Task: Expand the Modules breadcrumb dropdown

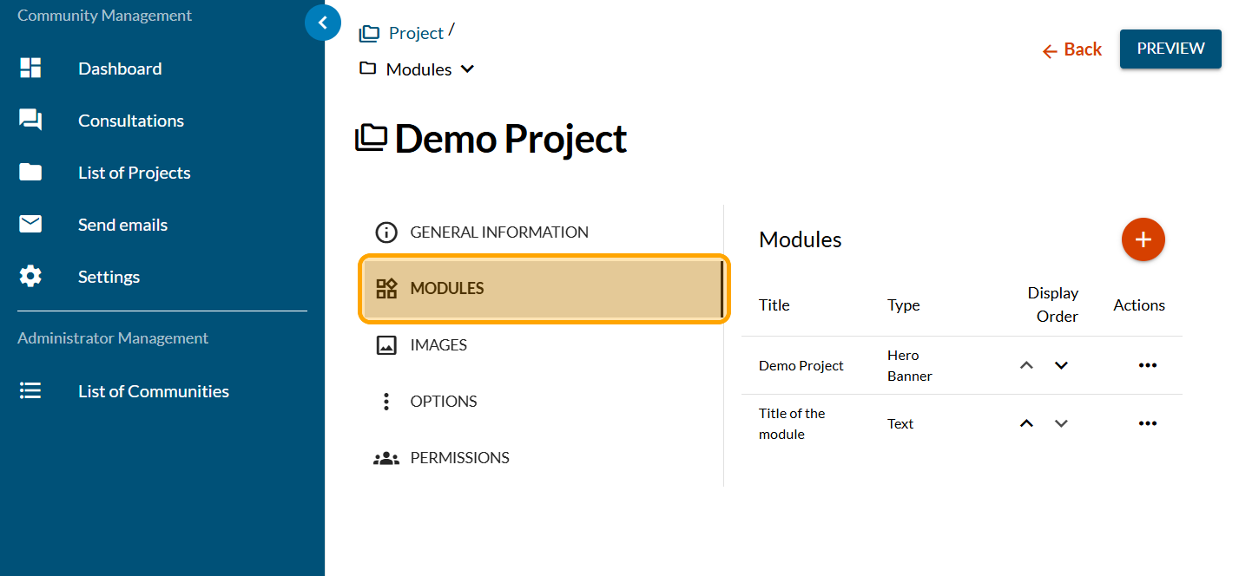Action: coord(467,69)
